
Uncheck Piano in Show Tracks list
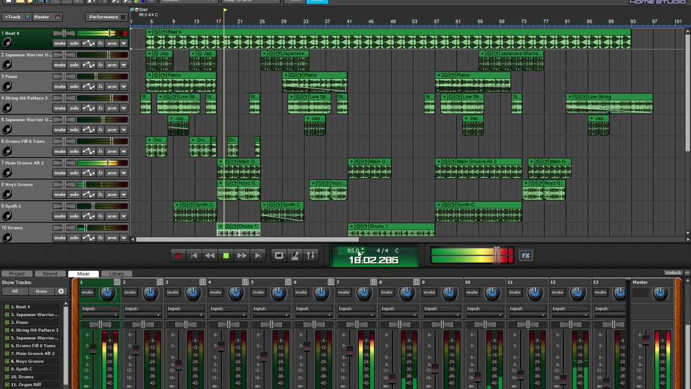point(7,323)
